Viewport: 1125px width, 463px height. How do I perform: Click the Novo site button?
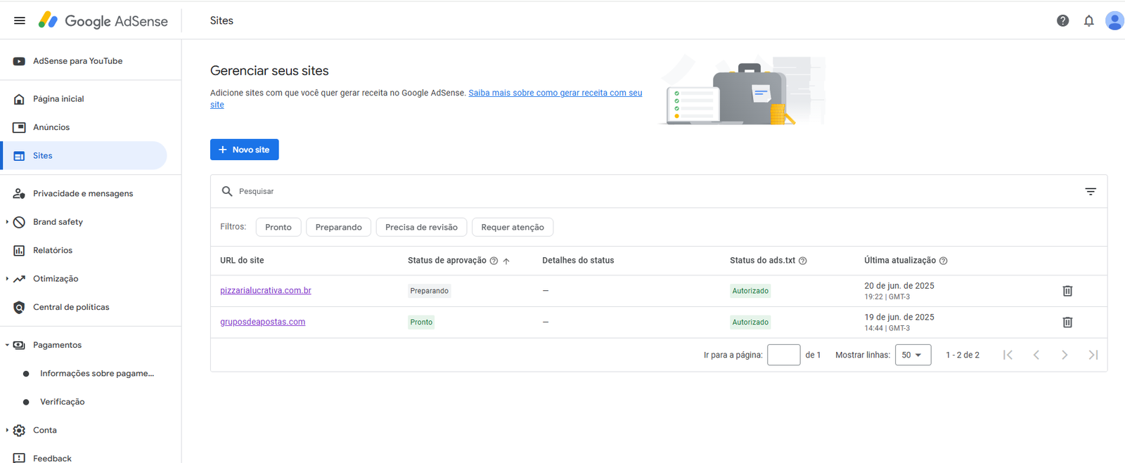point(244,150)
